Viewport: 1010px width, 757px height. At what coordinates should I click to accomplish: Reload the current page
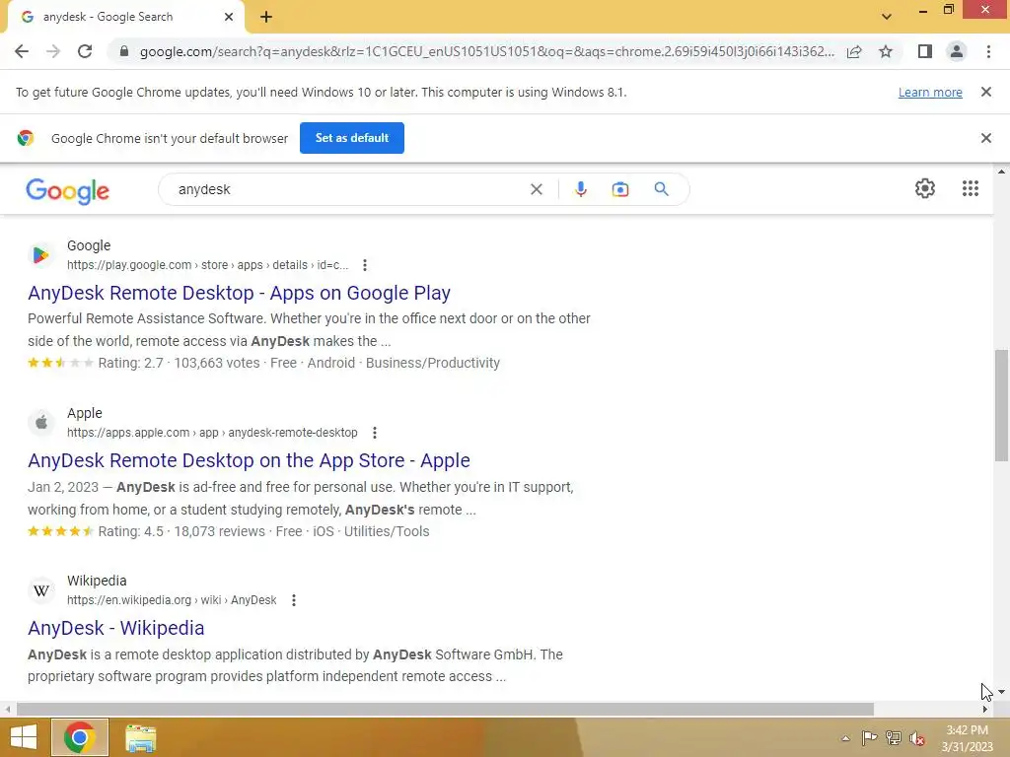click(85, 51)
